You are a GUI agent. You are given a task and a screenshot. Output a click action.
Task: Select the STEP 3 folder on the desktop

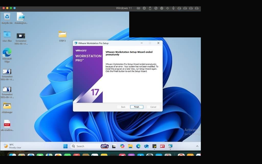[62, 36]
